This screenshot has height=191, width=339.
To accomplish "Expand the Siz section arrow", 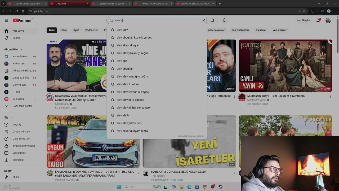I will coord(11,118).
